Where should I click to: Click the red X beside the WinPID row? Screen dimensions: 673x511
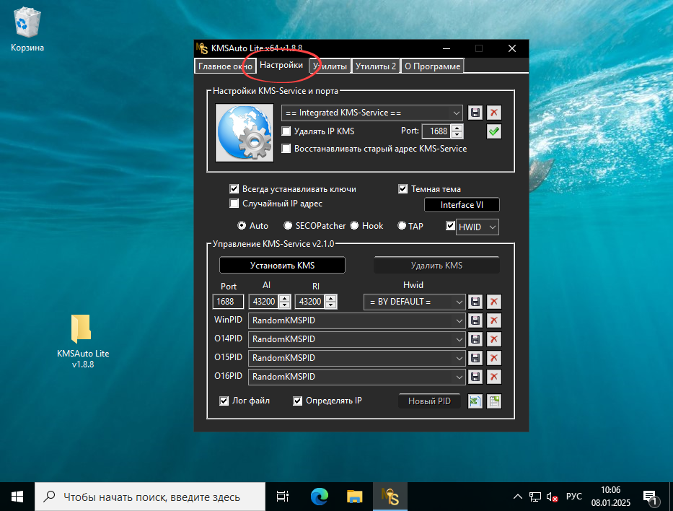pyautogui.click(x=494, y=320)
